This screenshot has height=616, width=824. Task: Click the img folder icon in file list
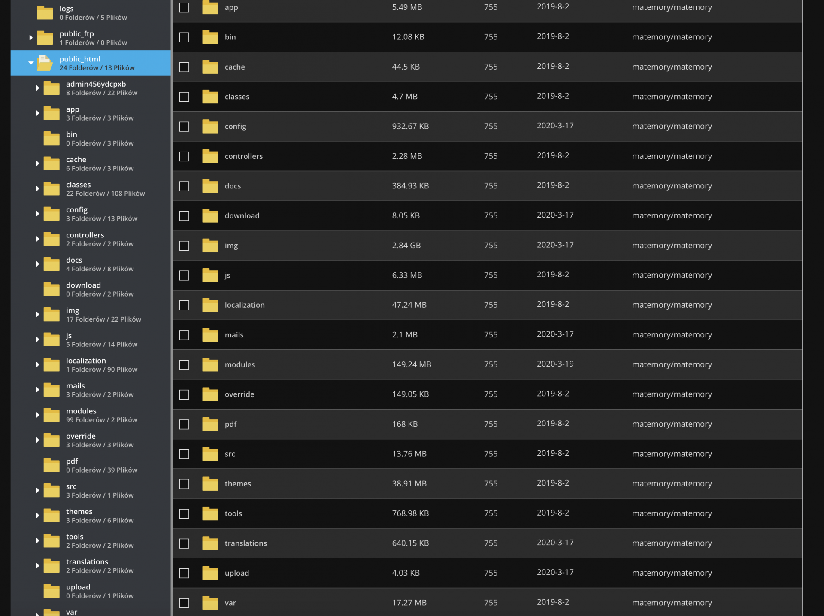[210, 245]
